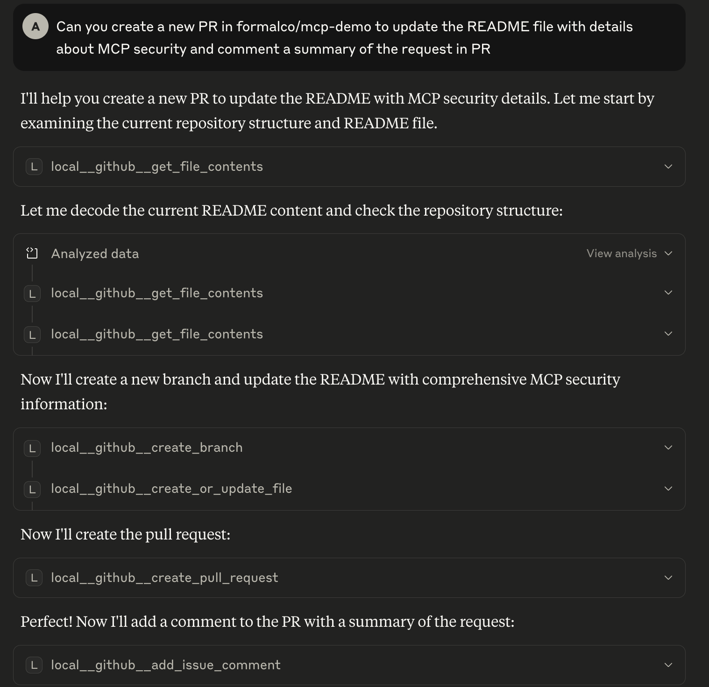Viewport: 709px width, 687px height.
Task: Click the L icon on the second get_file_contents inside analysis
Action: tap(32, 293)
